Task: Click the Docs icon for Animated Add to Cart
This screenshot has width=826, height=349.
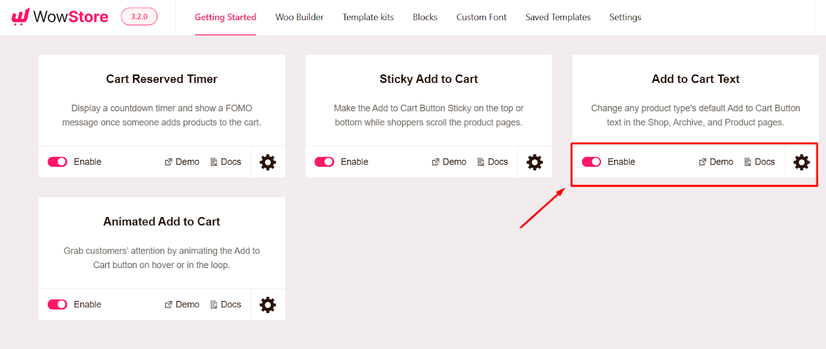Action: pos(213,304)
